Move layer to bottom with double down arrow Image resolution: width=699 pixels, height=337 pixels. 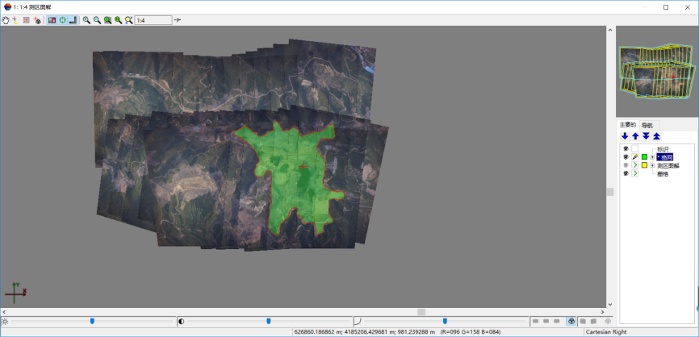click(646, 136)
